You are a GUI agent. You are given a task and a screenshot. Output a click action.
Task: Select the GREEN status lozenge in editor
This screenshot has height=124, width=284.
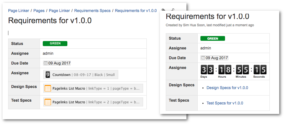55,44
